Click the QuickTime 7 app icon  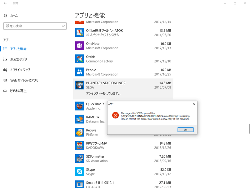click(x=80, y=106)
